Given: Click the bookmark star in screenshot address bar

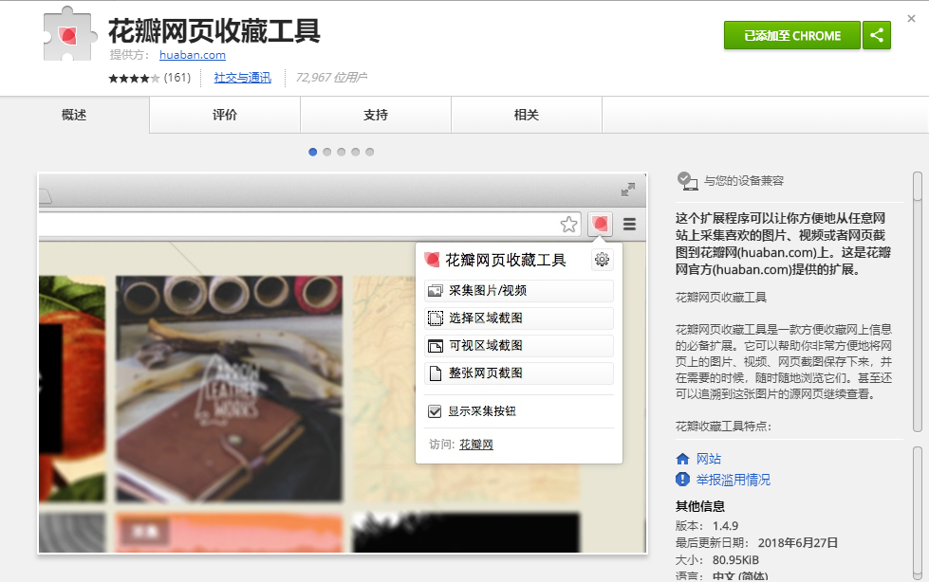Looking at the screenshot, I should click(568, 225).
